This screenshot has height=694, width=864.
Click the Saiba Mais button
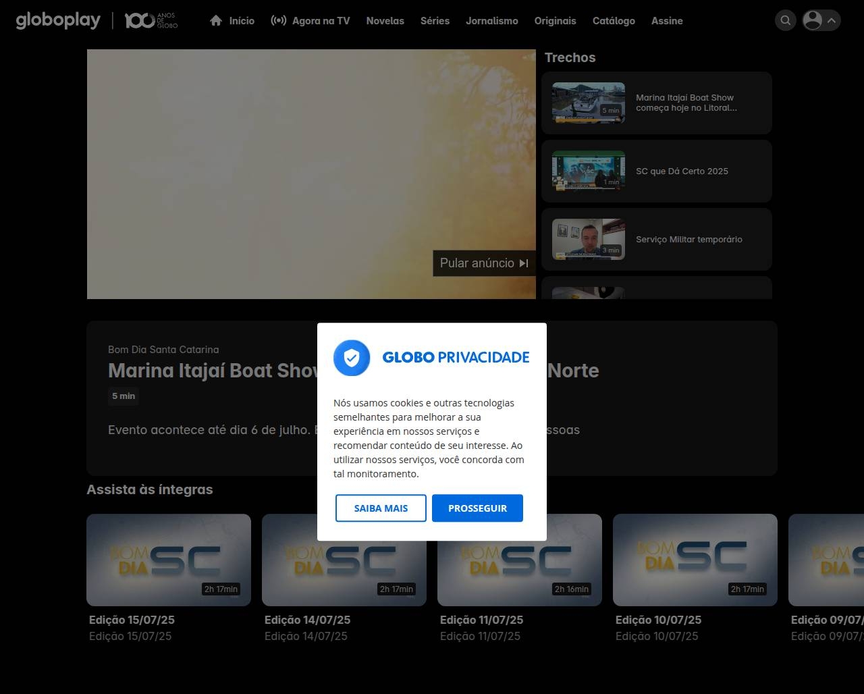point(381,508)
